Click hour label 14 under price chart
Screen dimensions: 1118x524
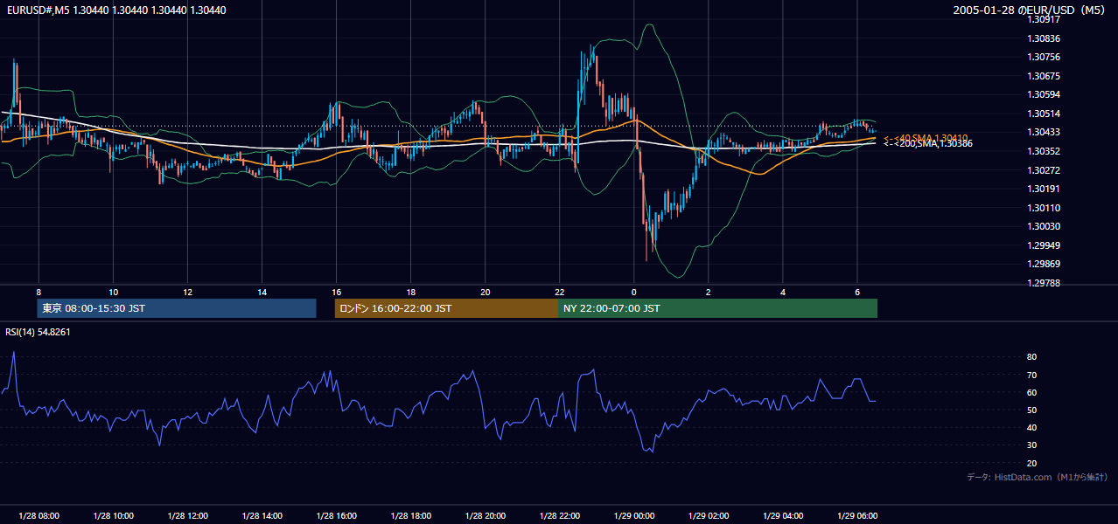[262, 292]
